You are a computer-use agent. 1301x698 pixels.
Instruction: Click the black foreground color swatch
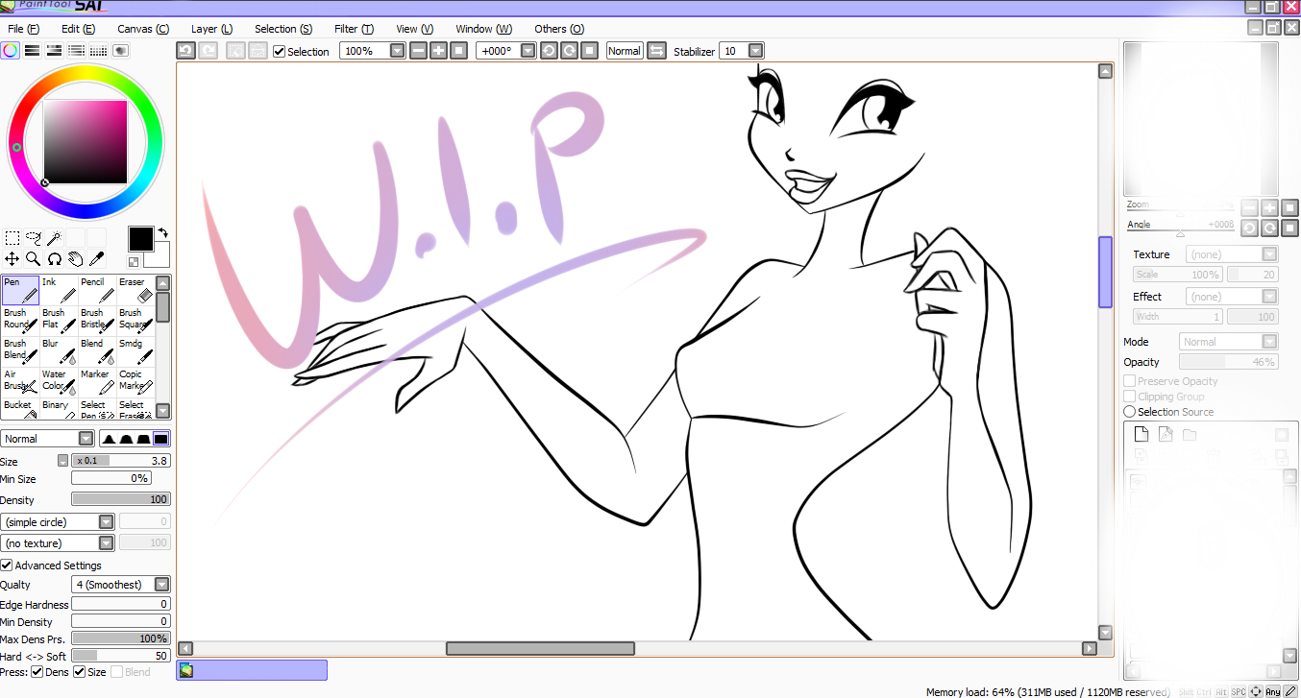click(x=141, y=239)
